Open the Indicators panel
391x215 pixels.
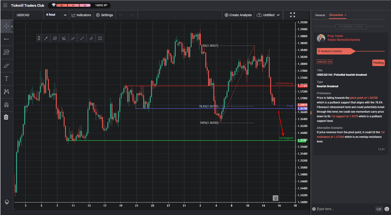pyautogui.click(x=81, y=15)
